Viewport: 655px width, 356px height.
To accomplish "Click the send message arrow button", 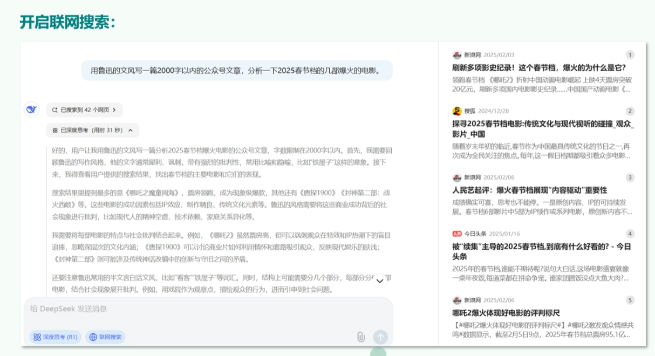I will pos(380,337).
